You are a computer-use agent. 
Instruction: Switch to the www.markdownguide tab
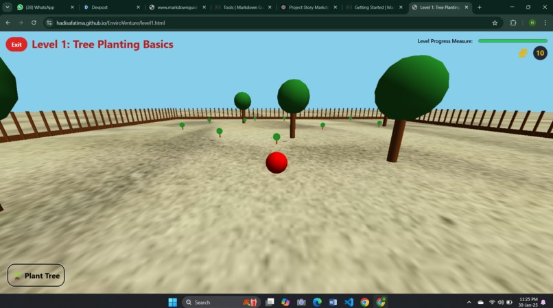click(177, 7)
